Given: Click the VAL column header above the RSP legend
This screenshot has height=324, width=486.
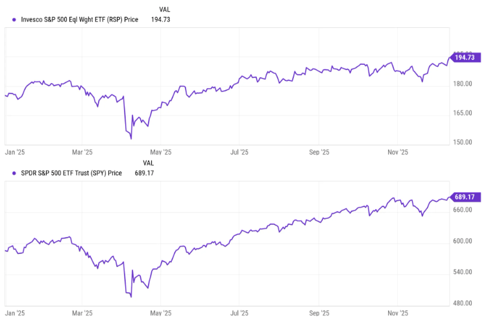Looking at the screenshot, I should (x=165, y=9).
